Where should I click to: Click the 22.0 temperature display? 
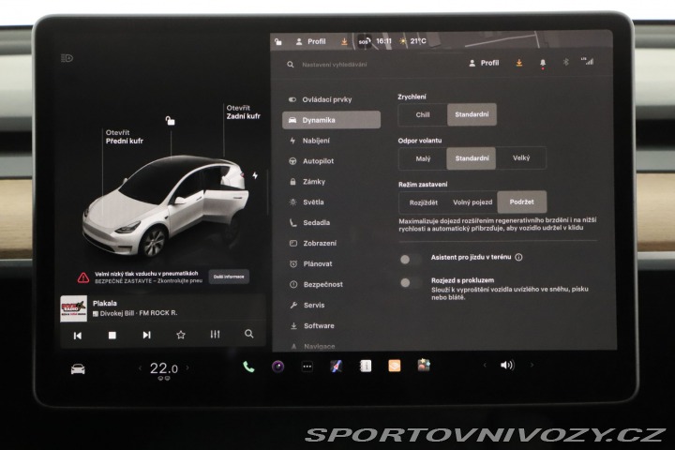pyautogui.click(x=163, y=369)
